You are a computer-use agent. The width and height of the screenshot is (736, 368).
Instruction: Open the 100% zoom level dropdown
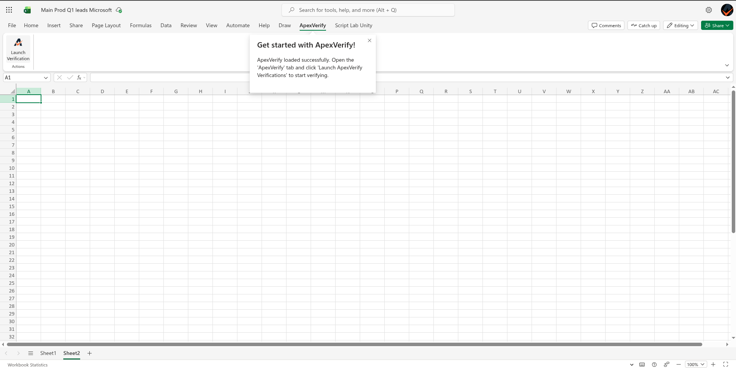pyautogui.click(x=695, y=365)
